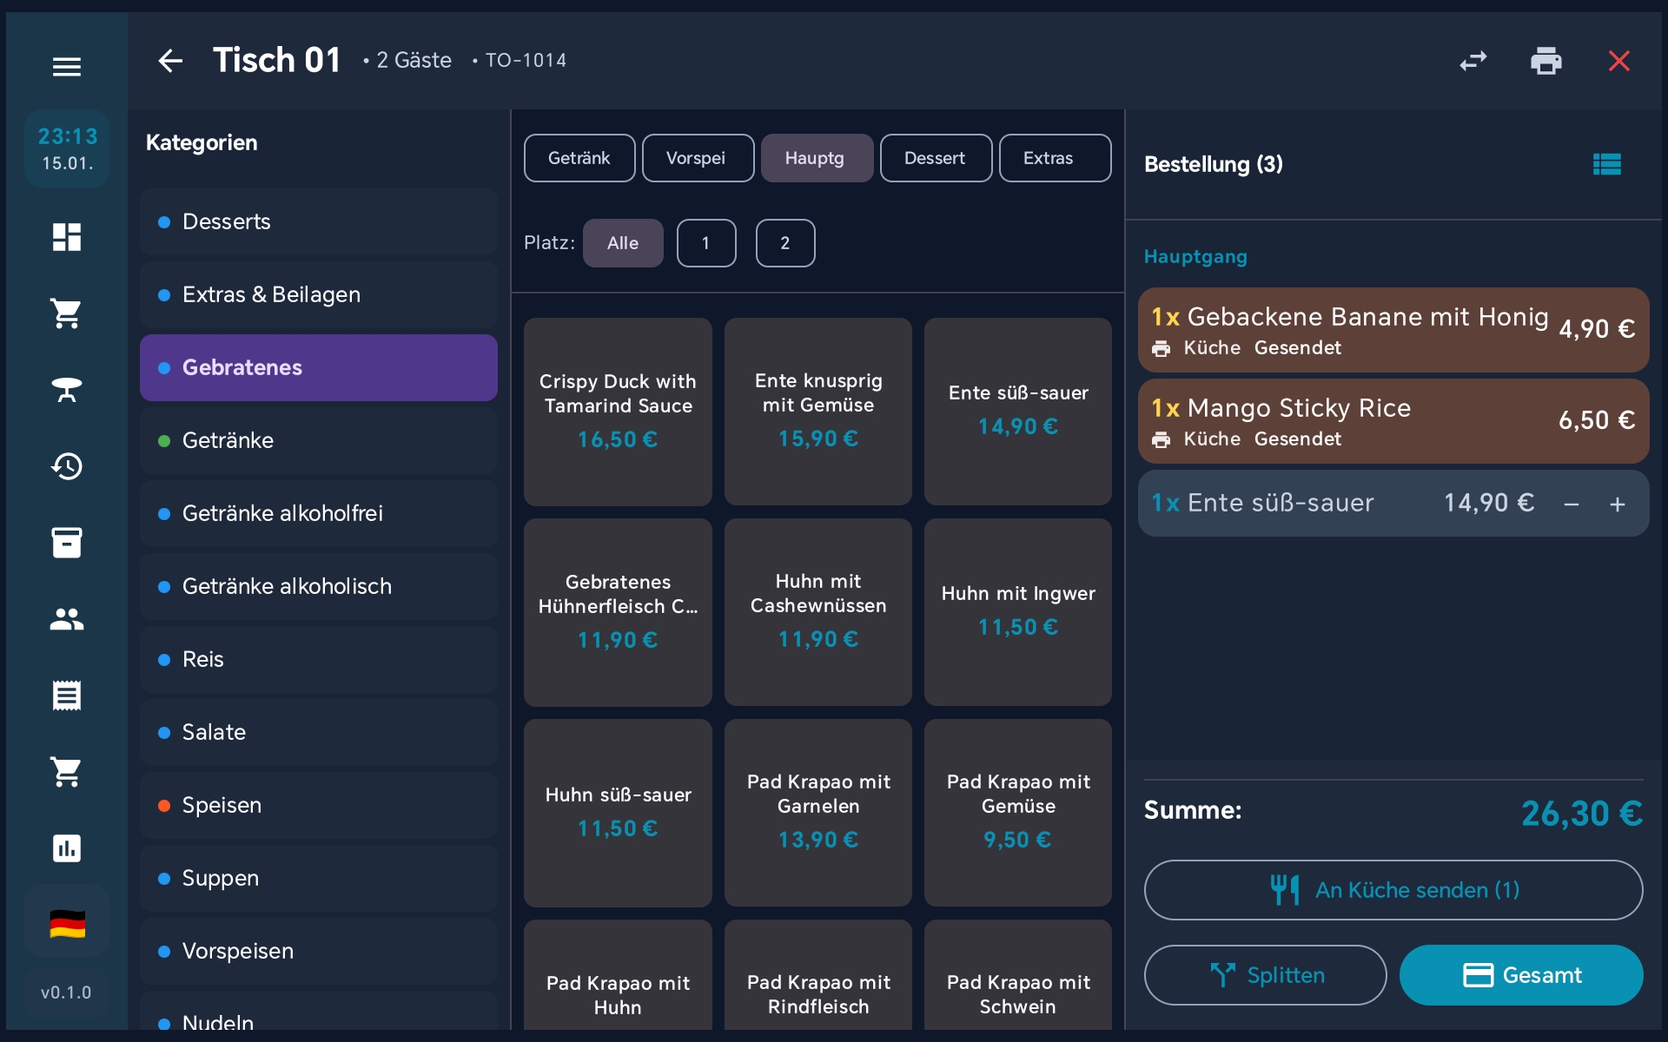Switch to the Dessert course tab
Image resolution: width=1668 pixels, height=1042 pixels.
pos(935,158)
